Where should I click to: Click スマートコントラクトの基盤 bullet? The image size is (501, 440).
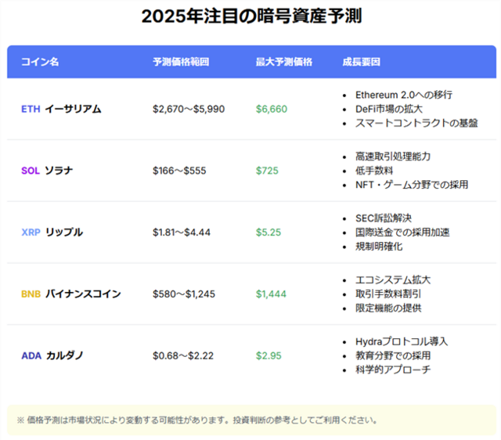pos(416,123)
